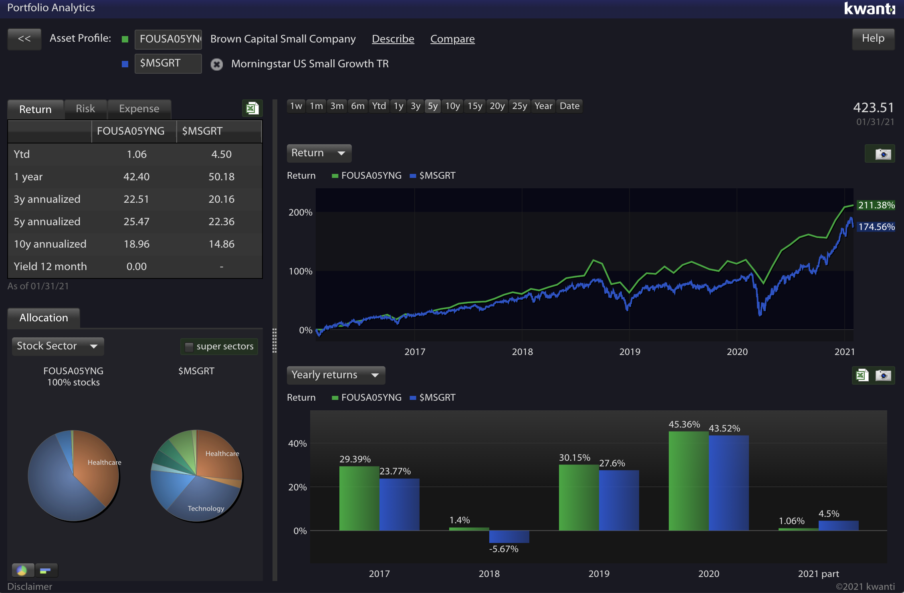Edit the FOUSA05YNG asset ticker field
This screenshot has height=593, width=904.
pyautogui.click(x=168, y=39)
